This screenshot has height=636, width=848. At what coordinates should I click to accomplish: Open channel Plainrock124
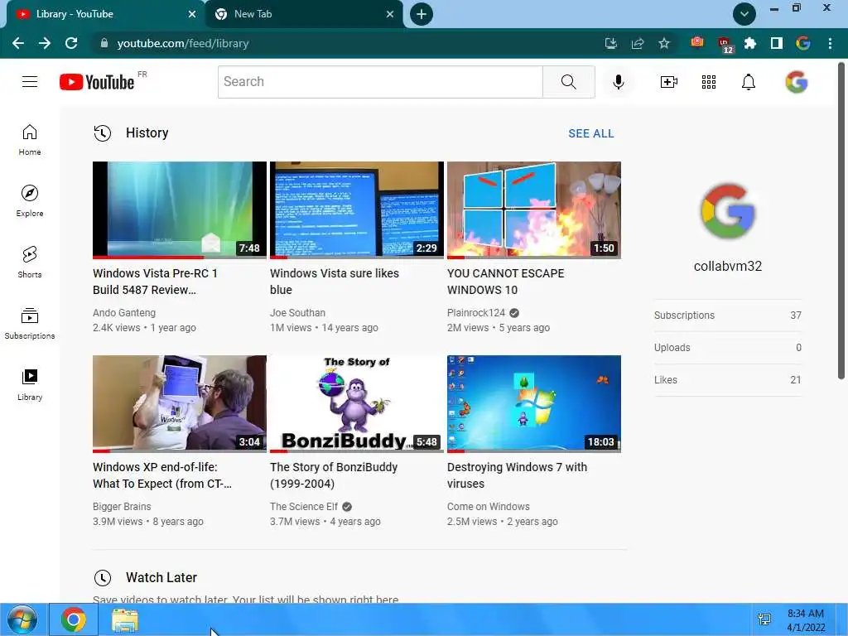[x=476, y=312]
